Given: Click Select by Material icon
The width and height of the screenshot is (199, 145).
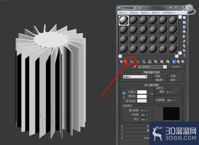Looking at the screenshot, I should 184,50.
